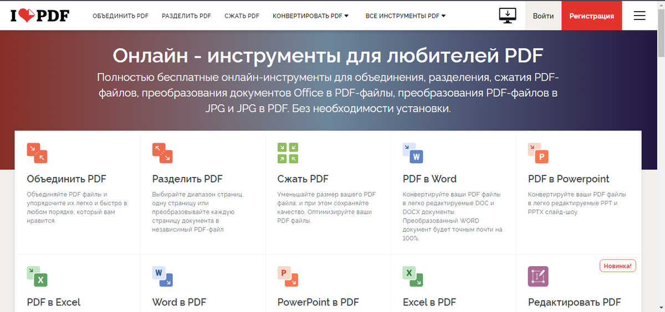
Task: Click the Редактировать PDF icon
Action: [x=538, y=276]
